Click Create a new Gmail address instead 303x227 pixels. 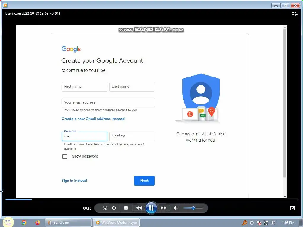point(93,119)
